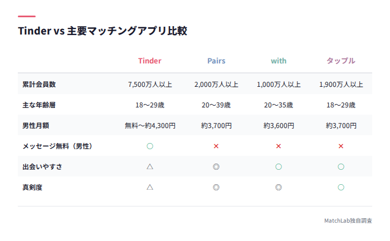Click with's red cross in メッセージ無料 row
The width and height of the screenshot is (390, 241).
click(279, 146)
